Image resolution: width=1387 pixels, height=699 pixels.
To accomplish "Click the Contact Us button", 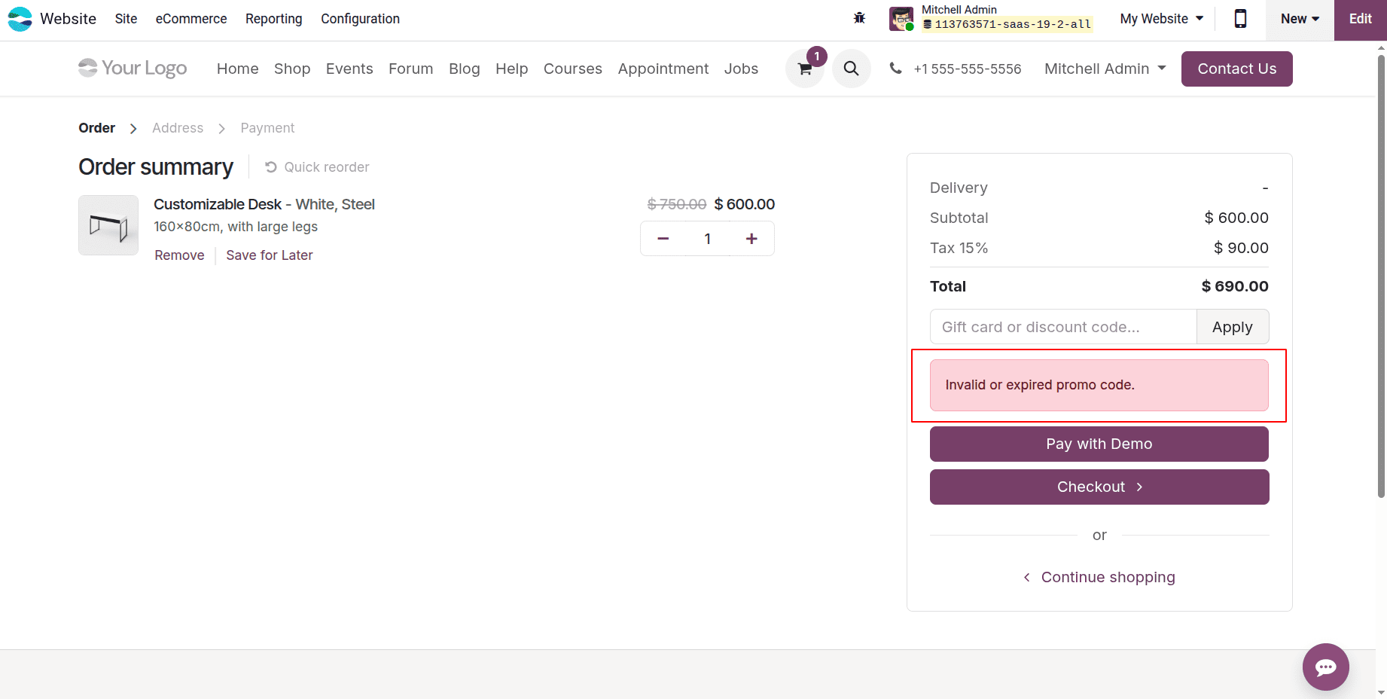I will (1236, 69).
